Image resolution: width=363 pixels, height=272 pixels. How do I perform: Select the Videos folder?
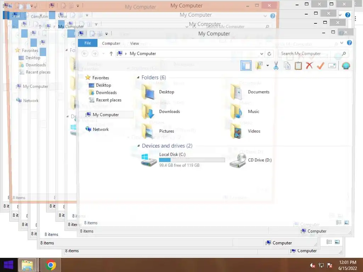click(245, 131)
